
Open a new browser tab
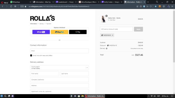pos(148,2)
